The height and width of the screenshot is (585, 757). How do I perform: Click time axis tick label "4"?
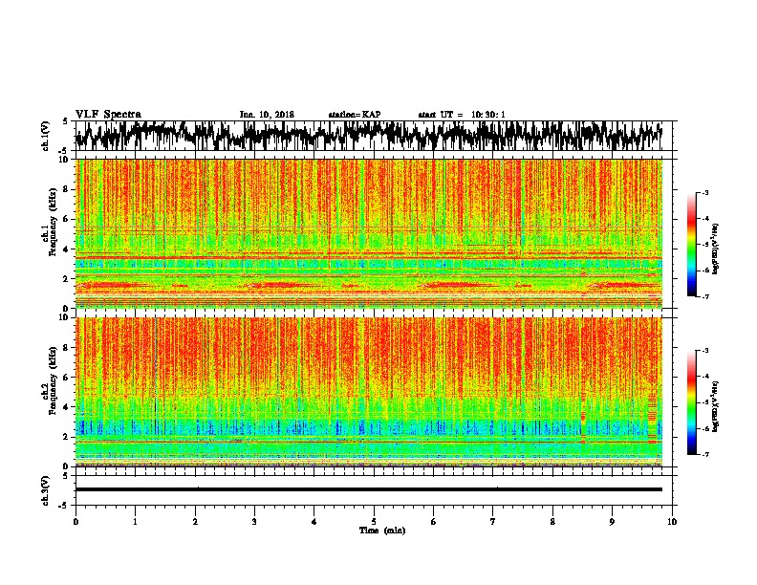314,522
